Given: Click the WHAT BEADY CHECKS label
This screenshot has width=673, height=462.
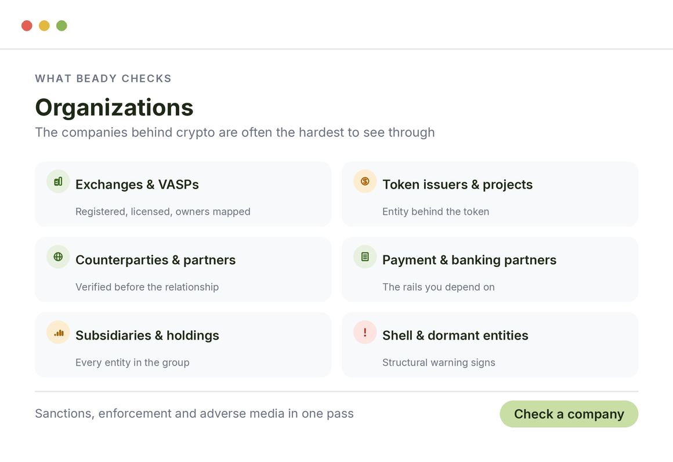Looking at the screenshot, I should tap(103, 78).
